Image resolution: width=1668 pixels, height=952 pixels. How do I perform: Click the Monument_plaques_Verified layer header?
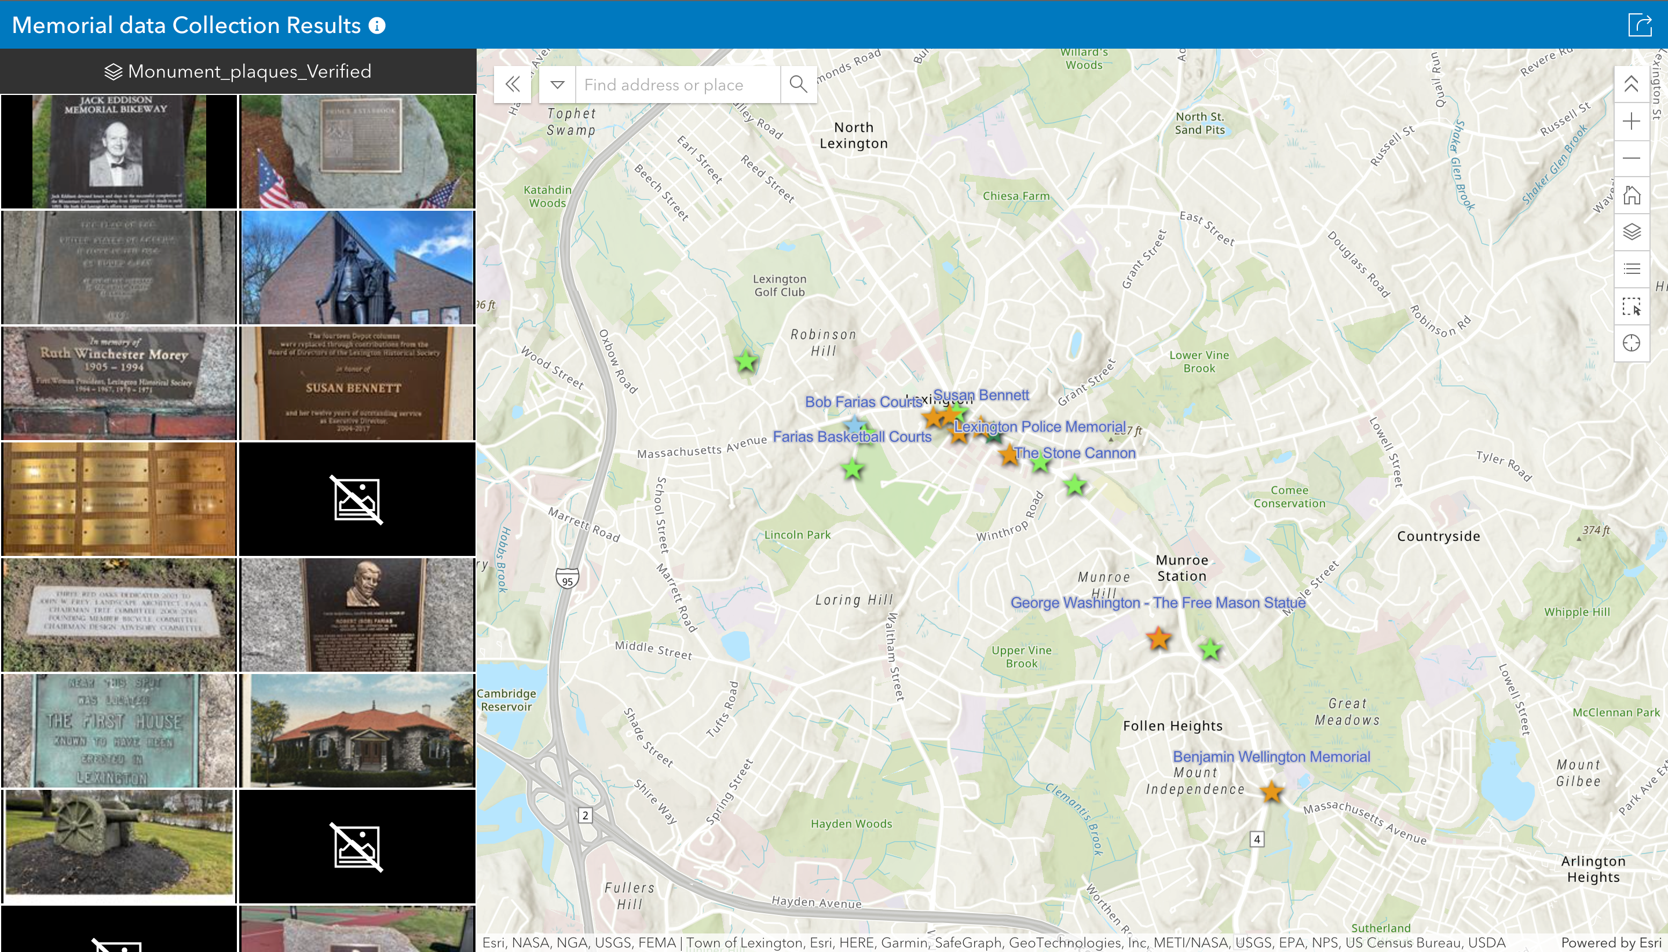[x=238, y=71]
